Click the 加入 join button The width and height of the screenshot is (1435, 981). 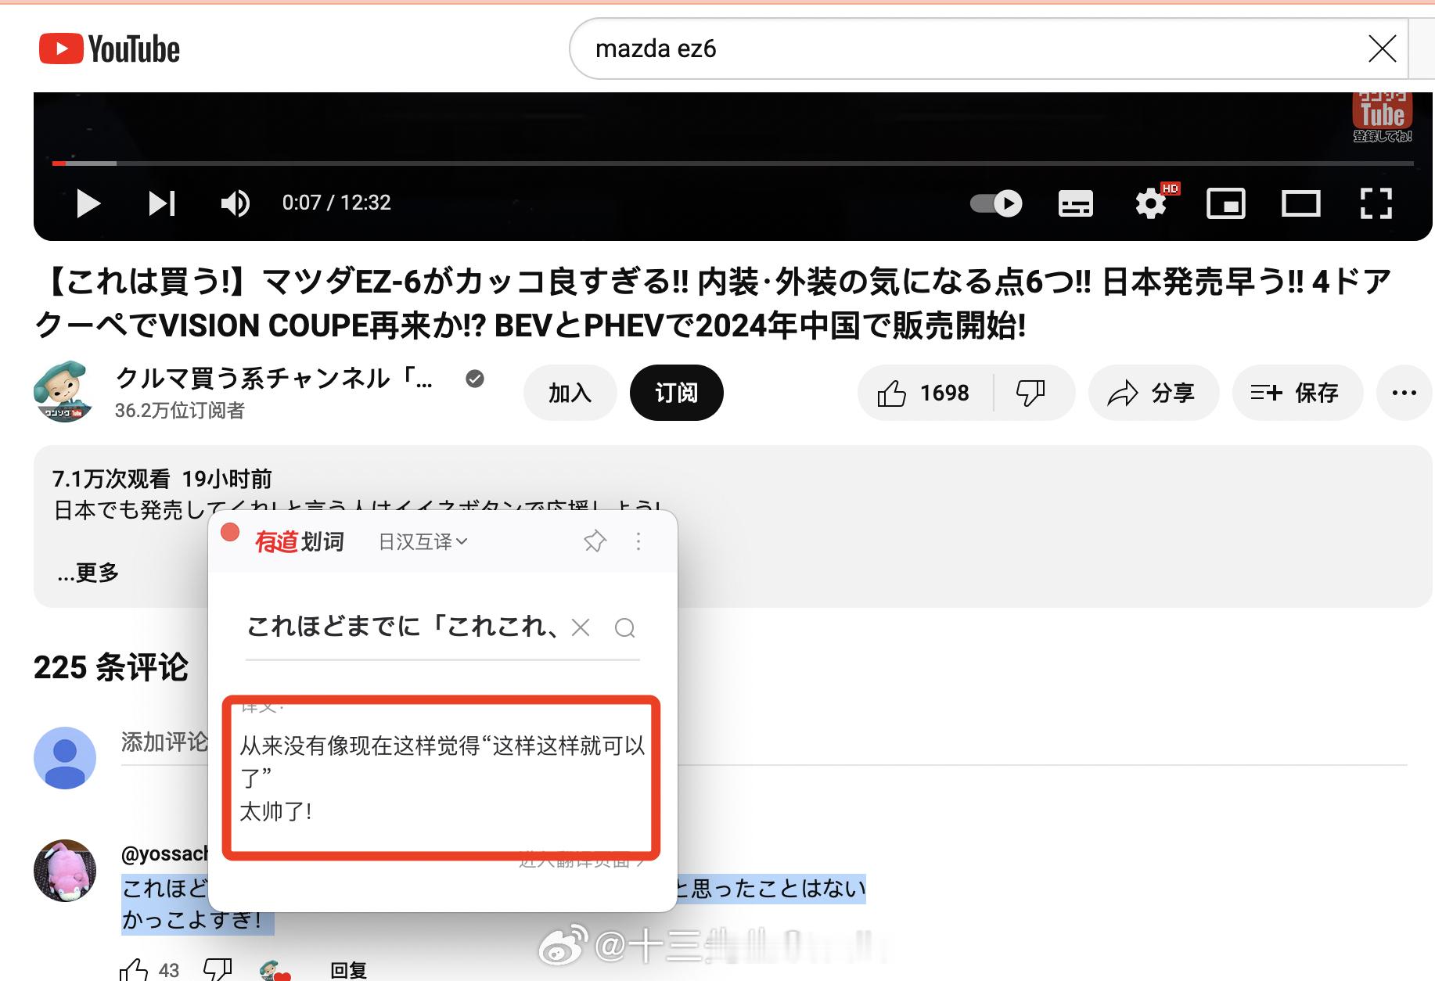coord(570,393)
